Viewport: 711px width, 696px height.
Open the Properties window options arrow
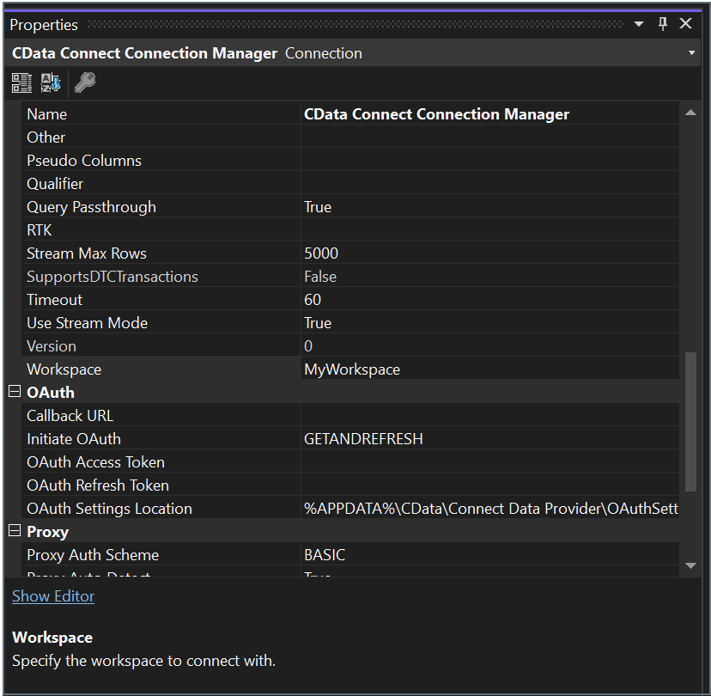click(637, 24)
